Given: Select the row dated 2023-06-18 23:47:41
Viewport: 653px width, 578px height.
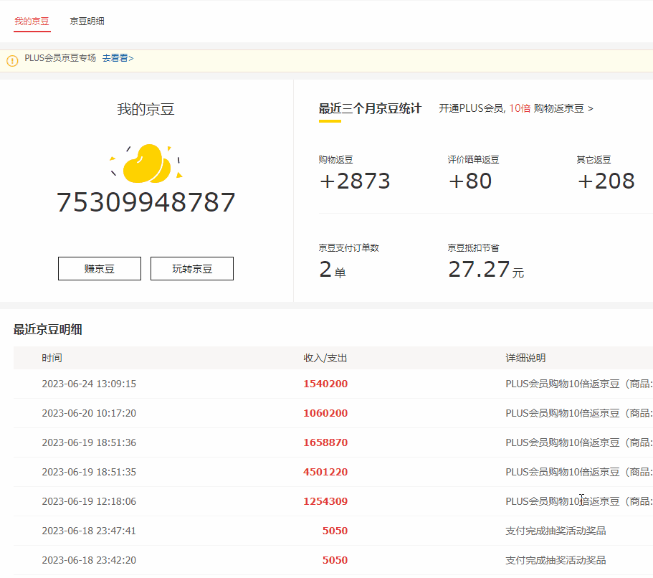Looking at the screenshot, I should (333, 531).
